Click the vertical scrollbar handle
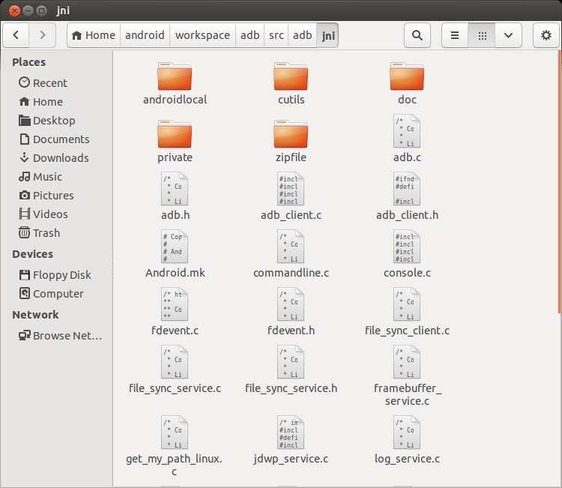 click(x=560, y=181)
